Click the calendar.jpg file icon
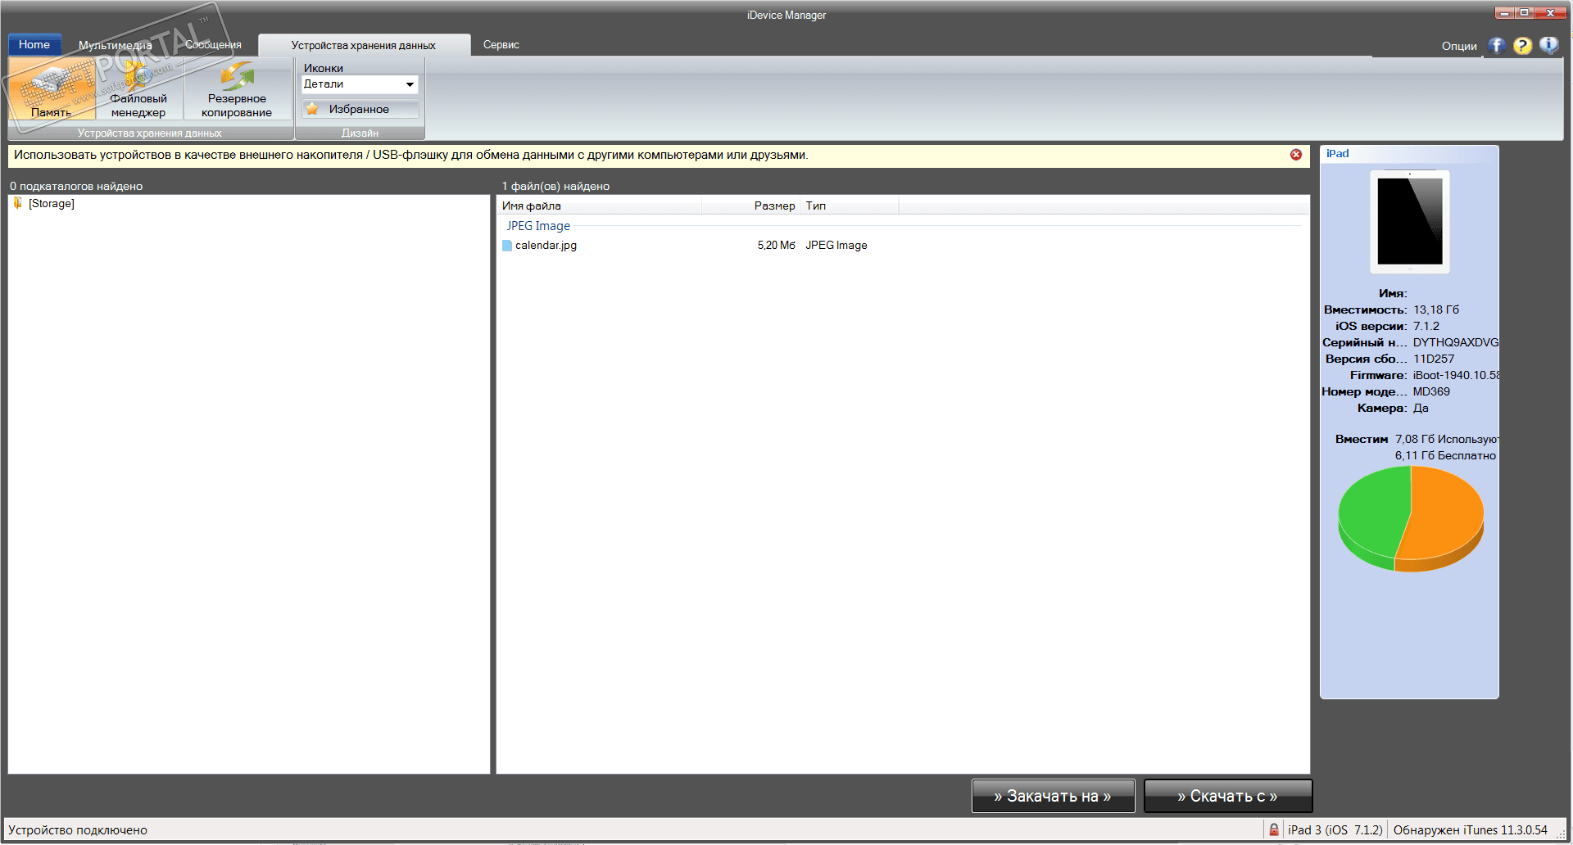The image size is (1573, 845). 507,246
